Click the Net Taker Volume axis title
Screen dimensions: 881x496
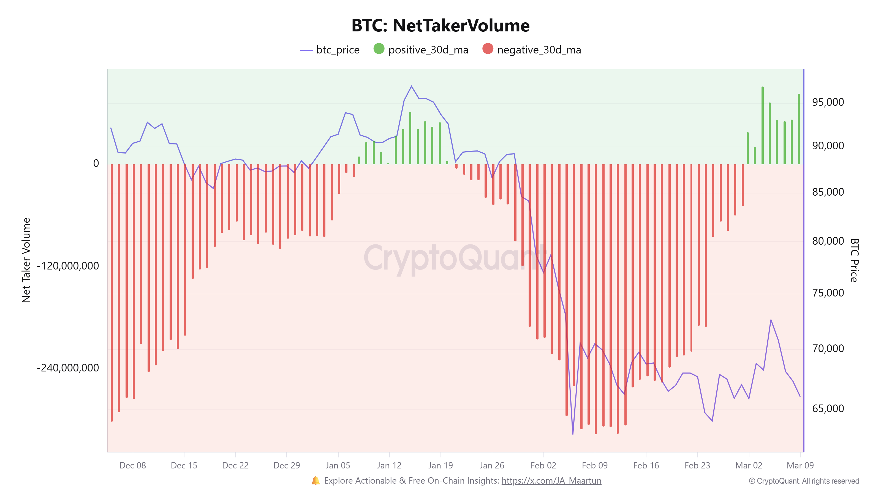click(x=26, y=260)
